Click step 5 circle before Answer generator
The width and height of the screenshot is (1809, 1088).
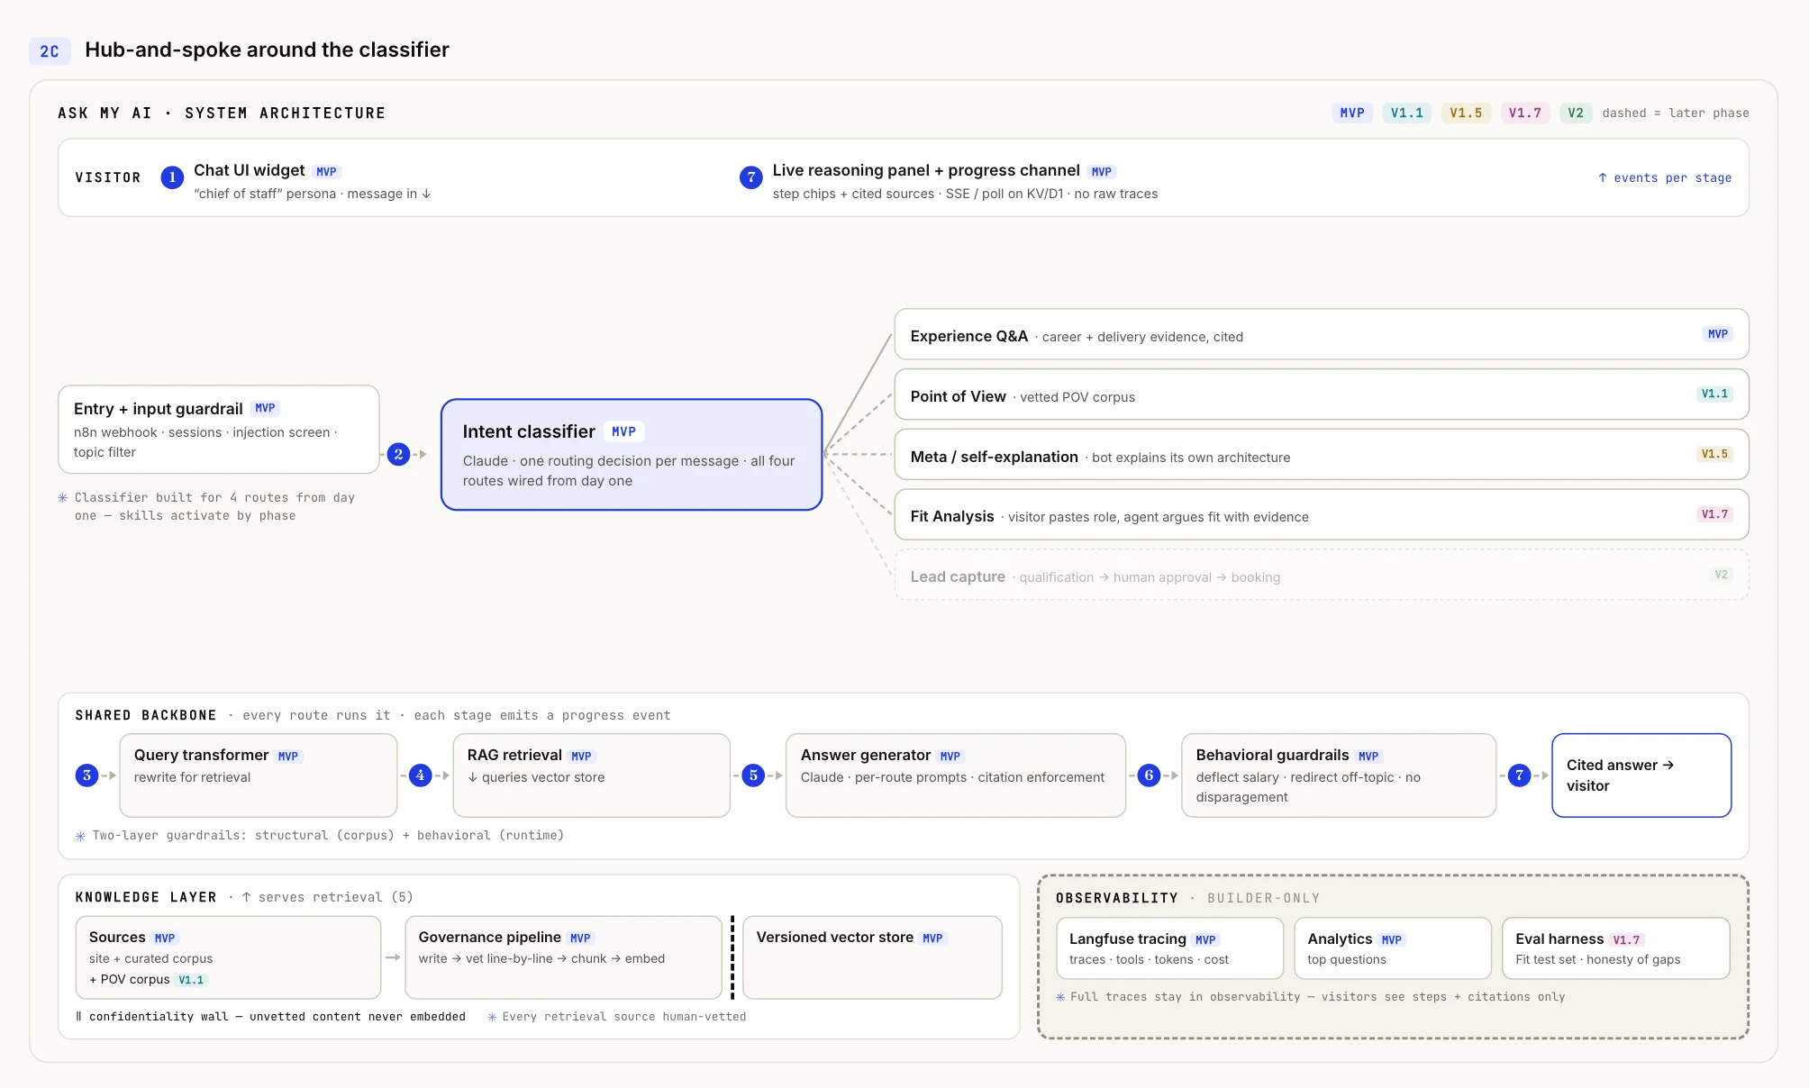pyautogui.click(x=753, y=775)
